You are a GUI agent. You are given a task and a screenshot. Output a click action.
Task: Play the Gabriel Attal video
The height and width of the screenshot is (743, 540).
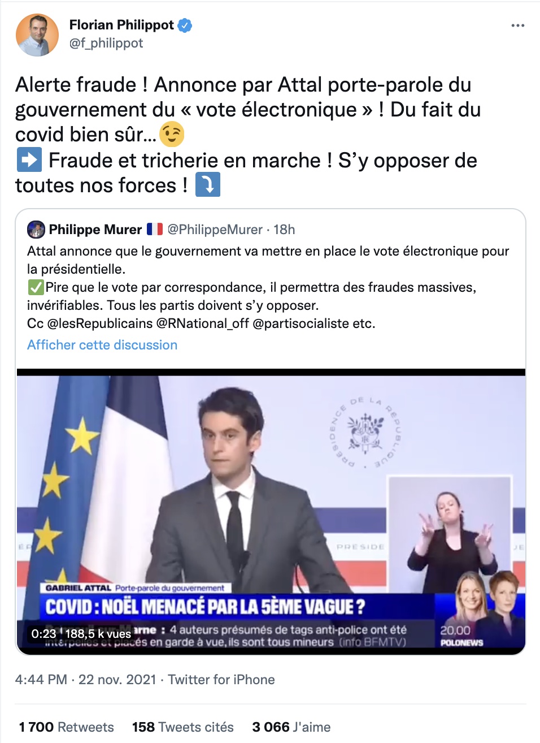point(271,512)
